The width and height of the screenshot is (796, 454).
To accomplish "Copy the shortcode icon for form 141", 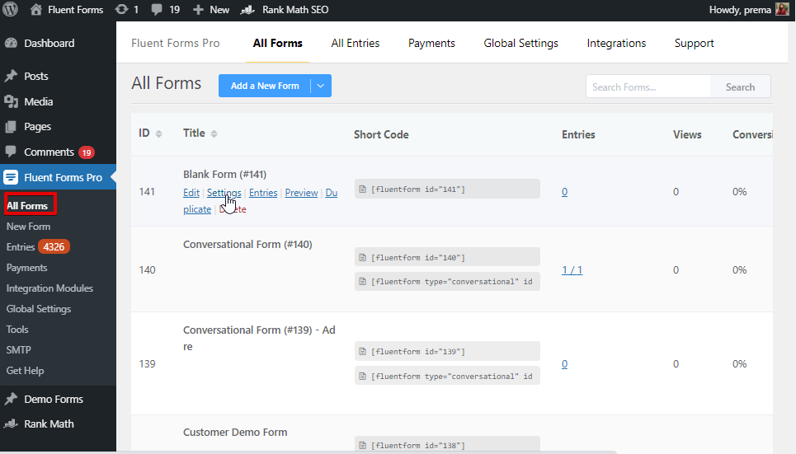I will pos(361,190).
